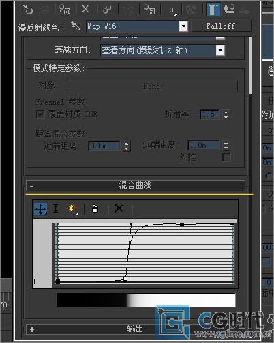
Task: Select the curve Move point tool
Action: pyautogui.click(x=40, y=209)
